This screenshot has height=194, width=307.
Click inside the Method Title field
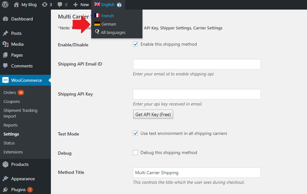click(197, 172)
